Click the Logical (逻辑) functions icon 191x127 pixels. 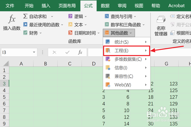tap(70, 17)
